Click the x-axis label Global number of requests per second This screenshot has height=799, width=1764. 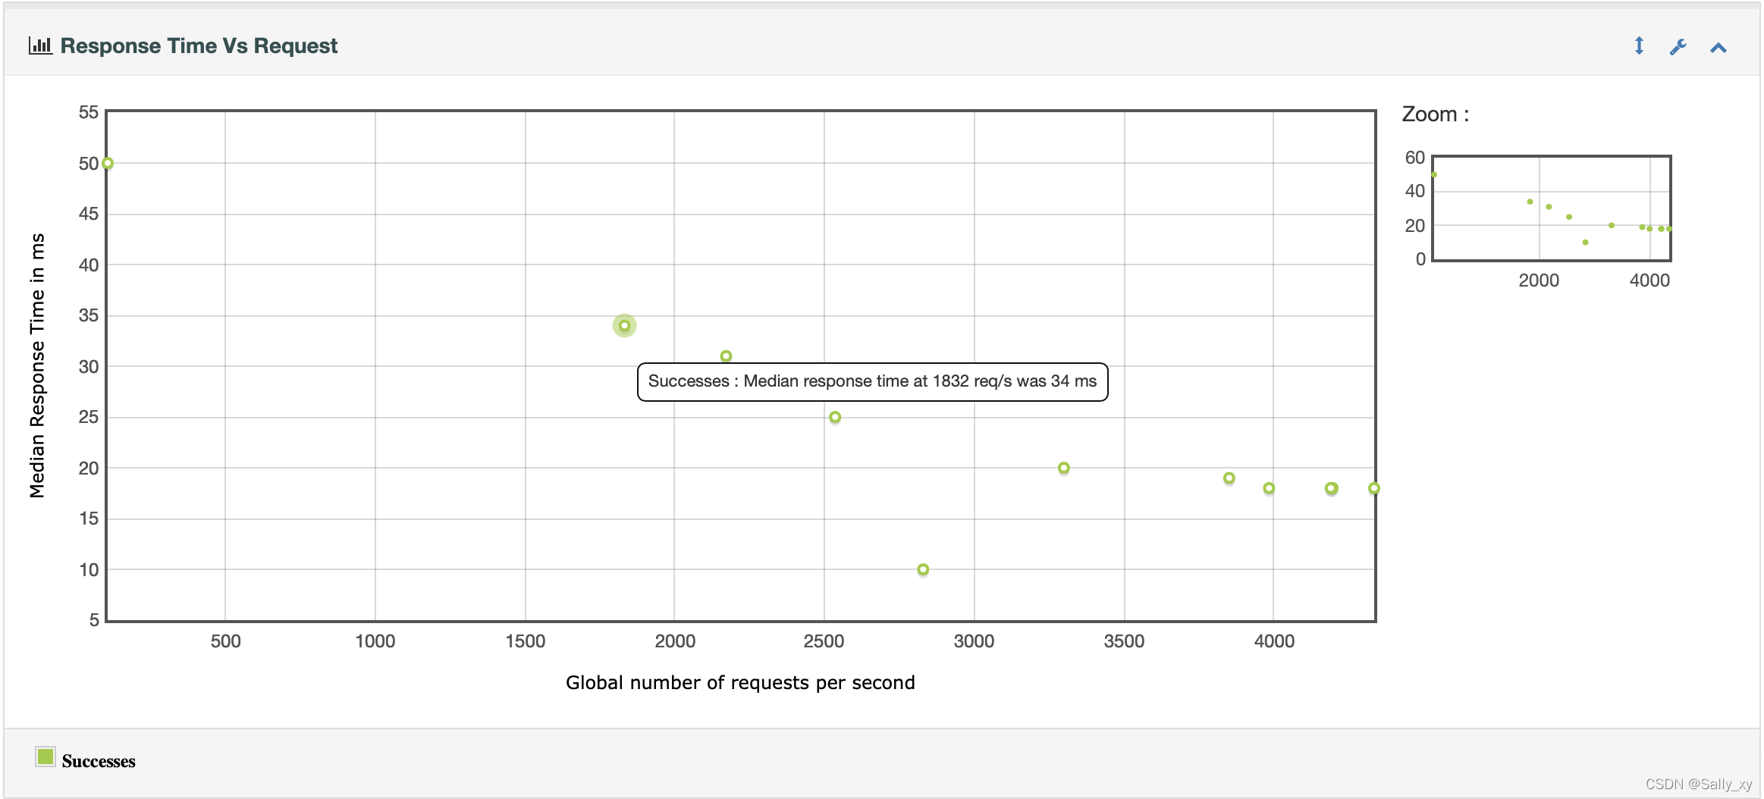[x=740, y=683]
